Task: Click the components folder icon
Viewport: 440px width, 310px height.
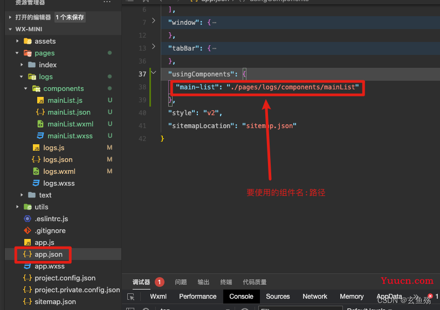Action: tap(36, 88)
